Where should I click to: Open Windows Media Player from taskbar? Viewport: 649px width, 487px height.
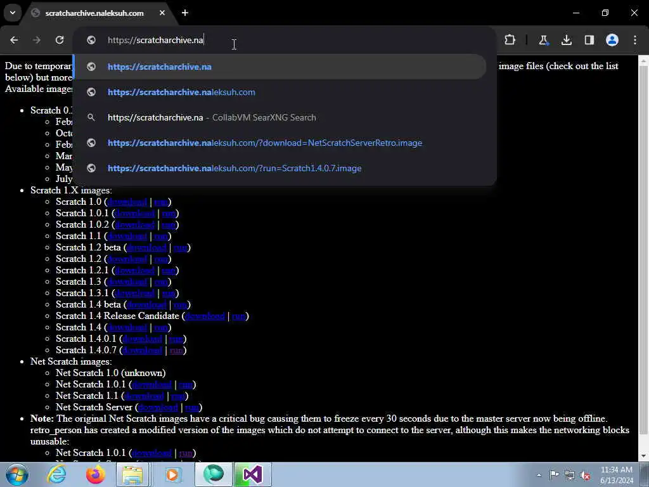pos(172,474)
